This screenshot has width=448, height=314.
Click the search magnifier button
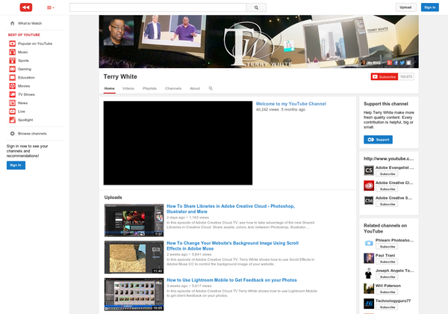pyautogui.click(x=256, y=7)
